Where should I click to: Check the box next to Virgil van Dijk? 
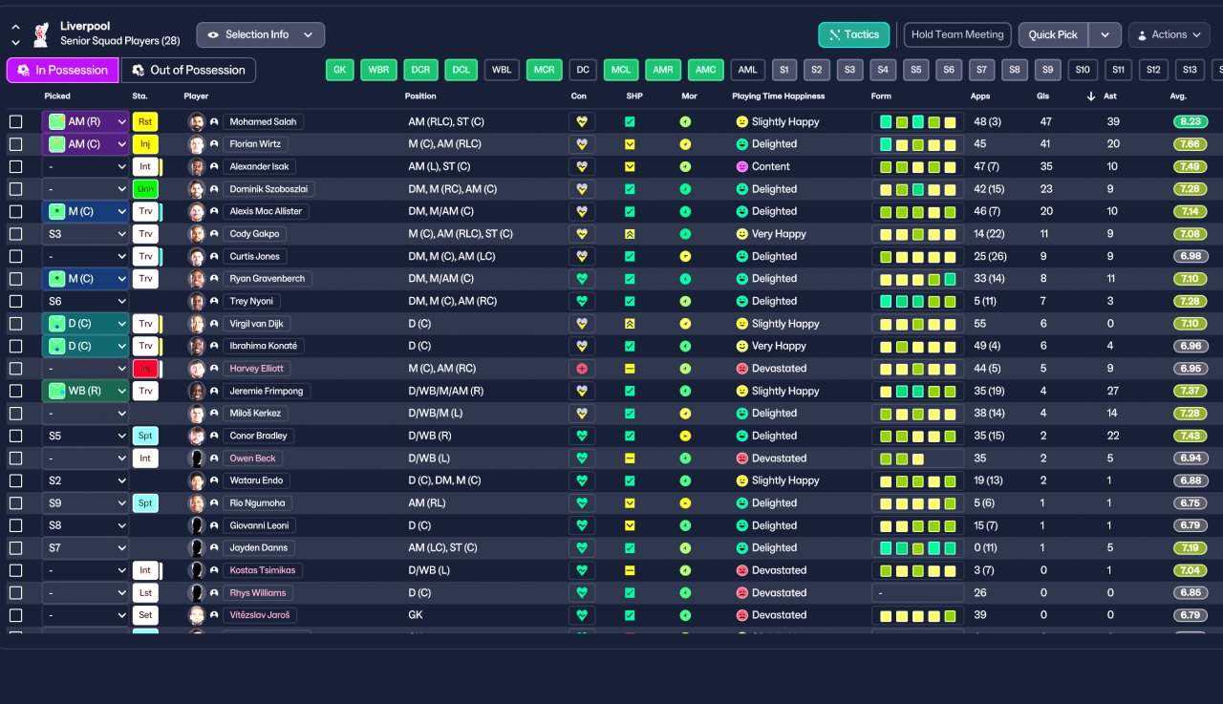point(15,324)
